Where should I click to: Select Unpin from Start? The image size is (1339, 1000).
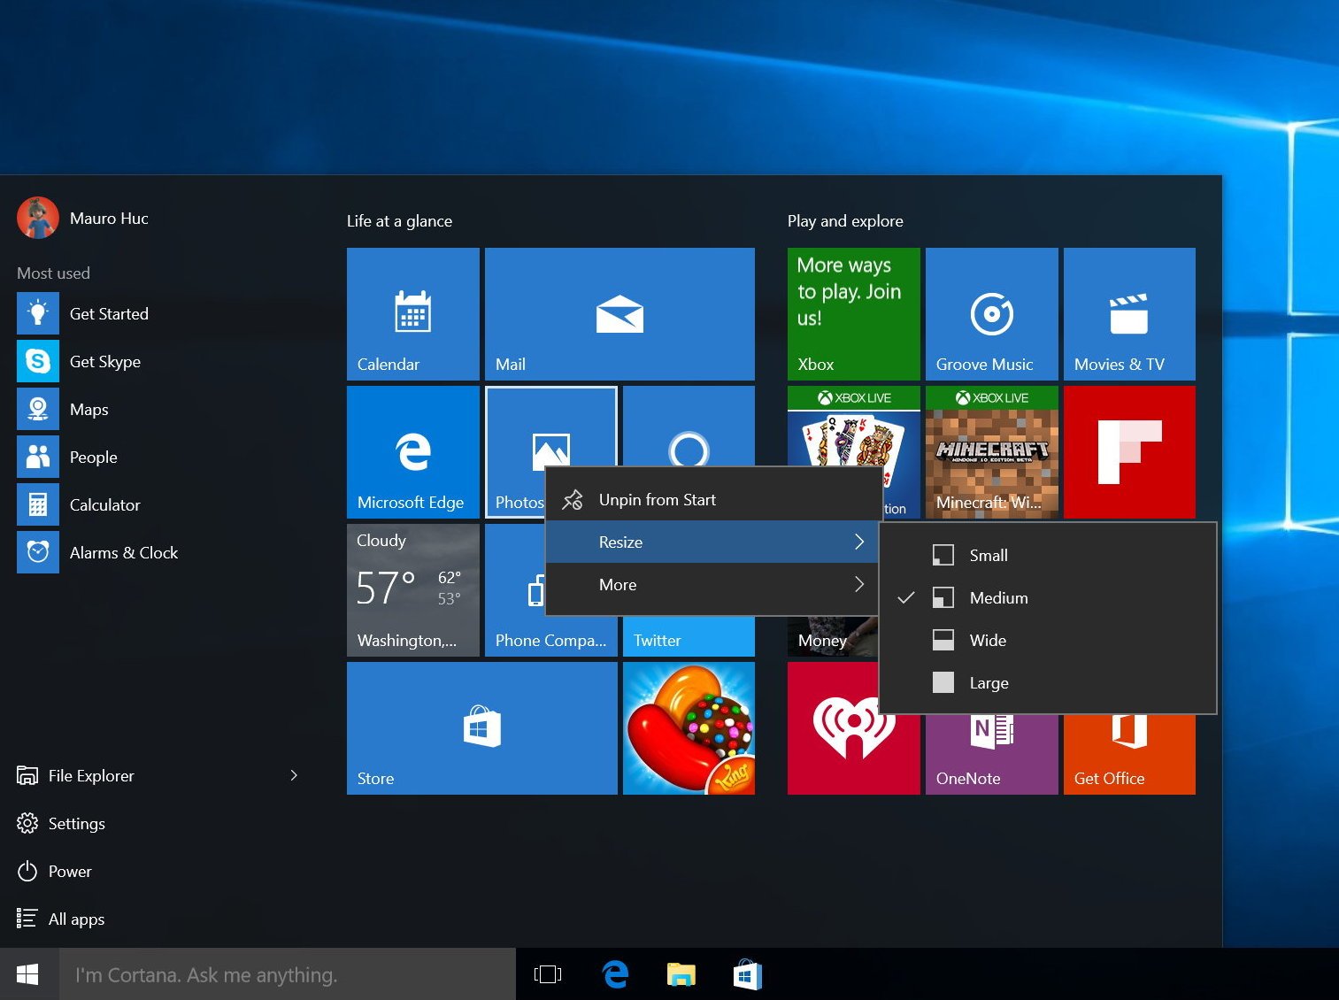657,499
